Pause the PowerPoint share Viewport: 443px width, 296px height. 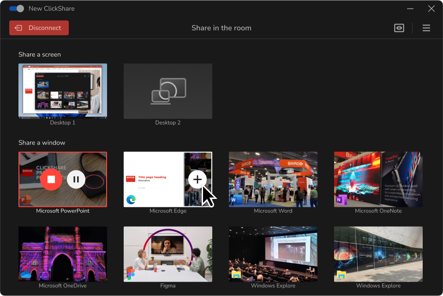(76, 179)
